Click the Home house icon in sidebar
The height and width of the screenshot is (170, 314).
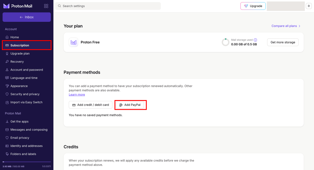tap(7, 37)
